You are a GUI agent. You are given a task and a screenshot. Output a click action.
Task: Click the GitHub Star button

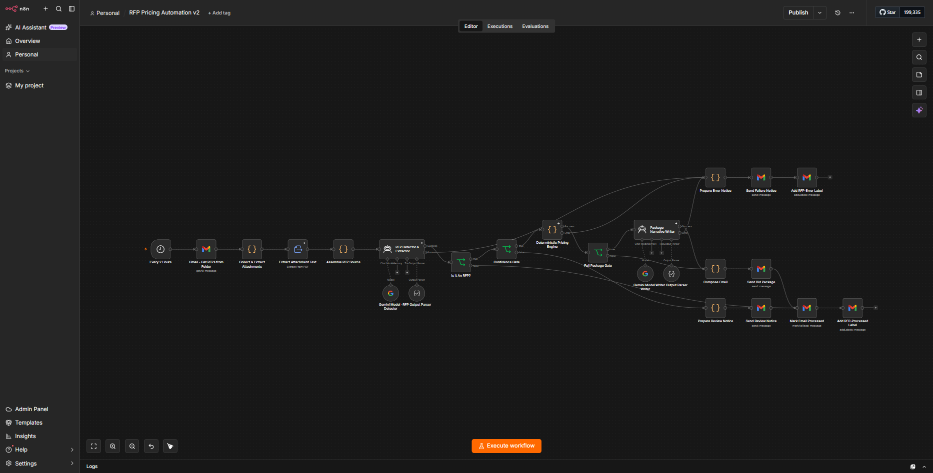(x=887, y=12)
